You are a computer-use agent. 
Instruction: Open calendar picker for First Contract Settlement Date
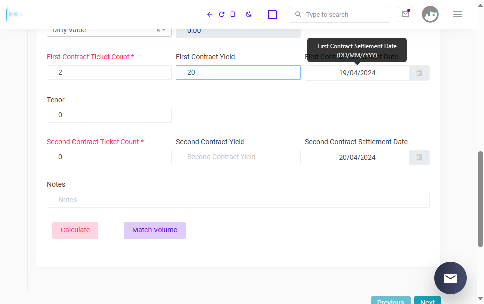[x=419, y=73]
